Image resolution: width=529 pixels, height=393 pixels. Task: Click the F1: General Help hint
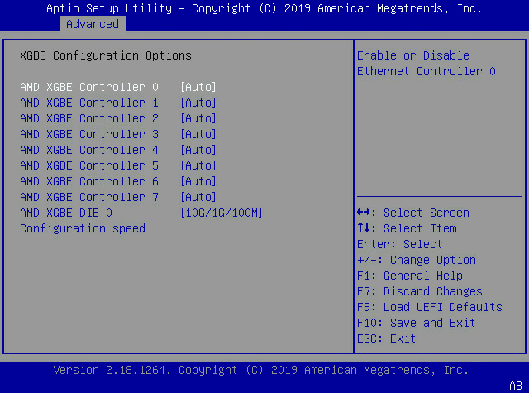tap(410, 276)
